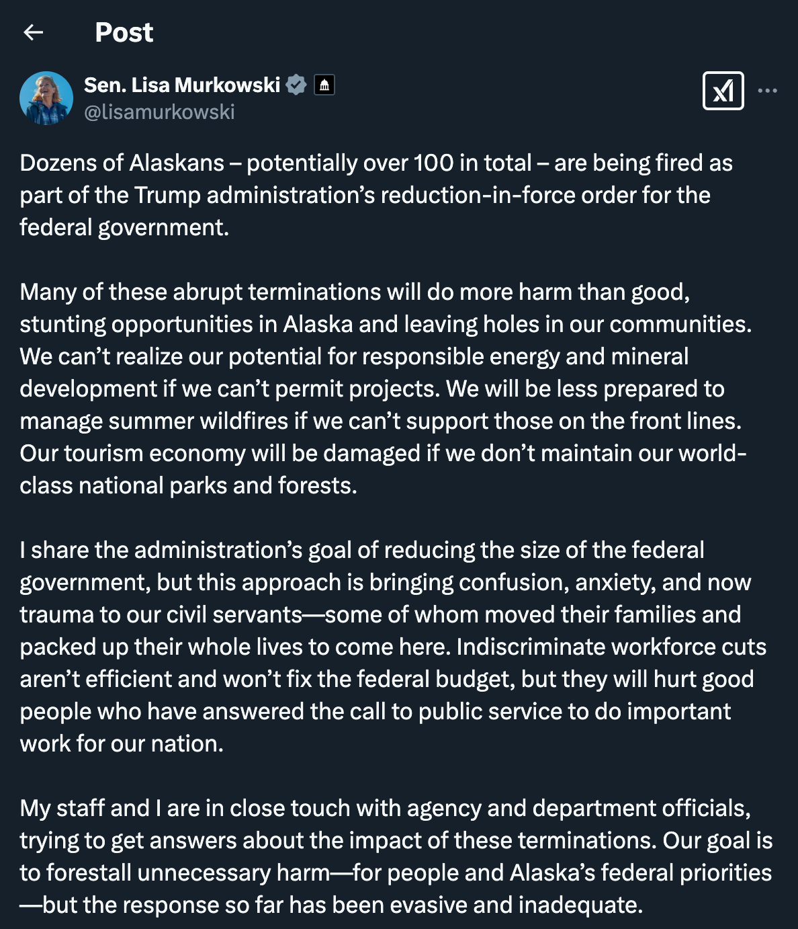The image size is (798, 929).
Task: Click the line starting "Our tourism economy"
Action: 383,454
